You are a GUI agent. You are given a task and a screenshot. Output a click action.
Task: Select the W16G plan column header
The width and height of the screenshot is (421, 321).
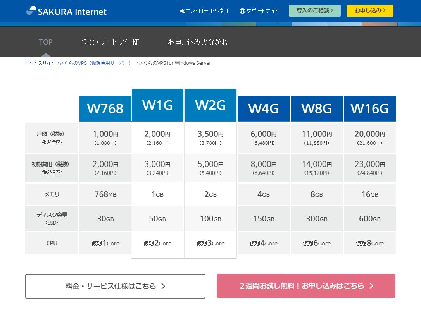click(369, 108)
